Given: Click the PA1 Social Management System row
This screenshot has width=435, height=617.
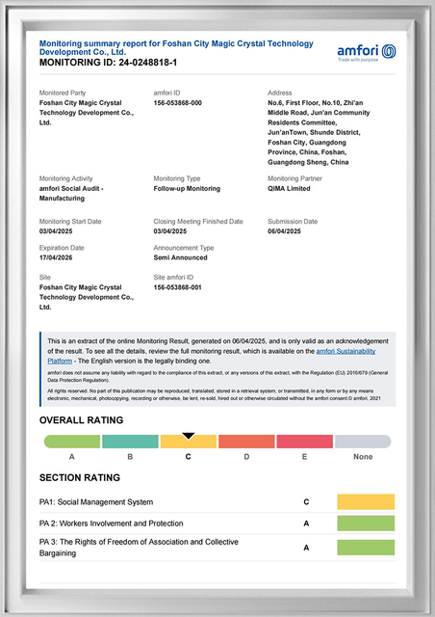Looking at the screenshot, I should pyautogui.click(x=217, y=502).
